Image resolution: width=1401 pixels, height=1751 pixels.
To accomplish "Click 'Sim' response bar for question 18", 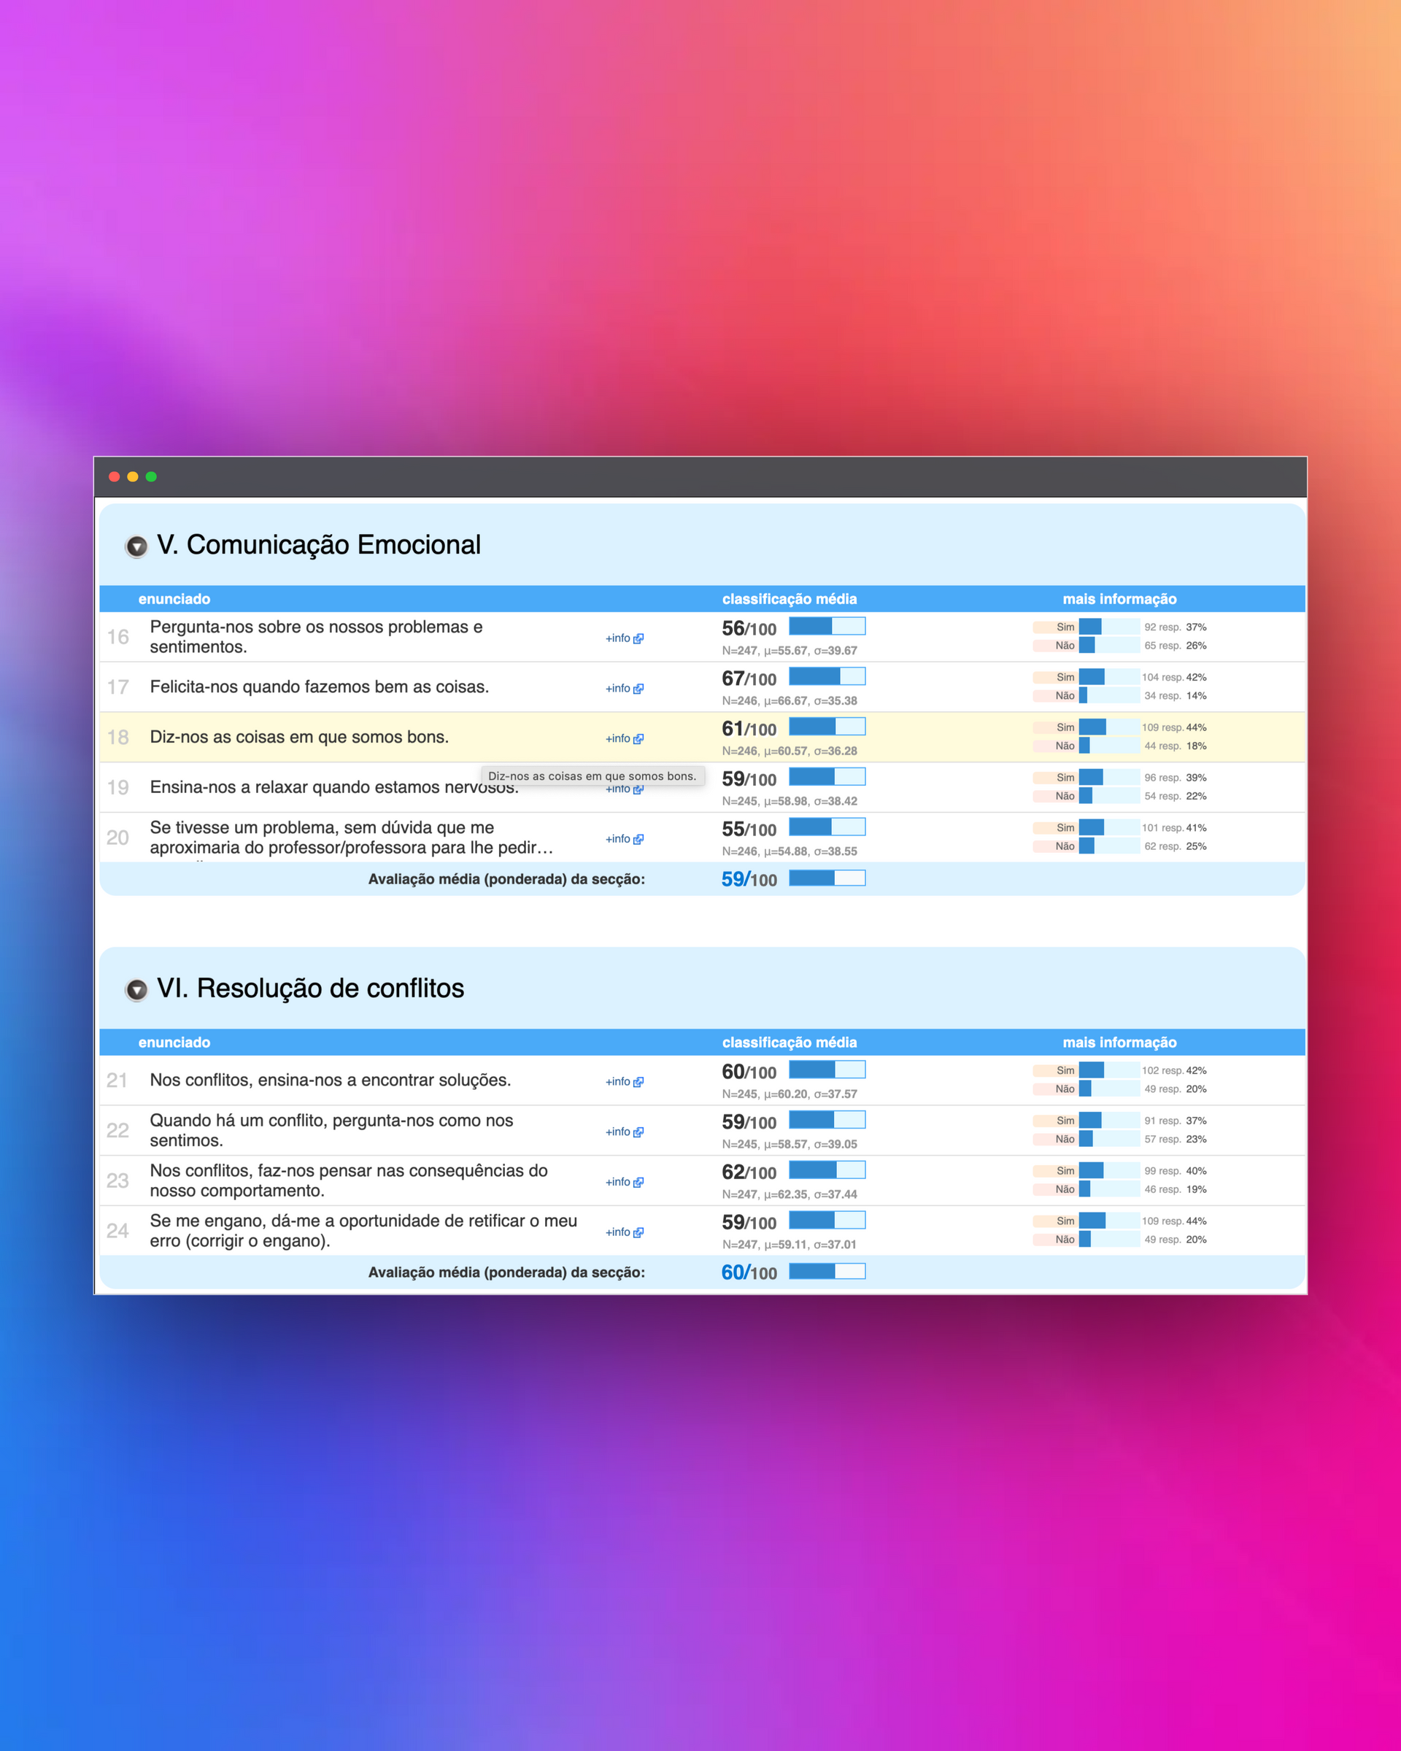I will click(x=1108, y=727).
